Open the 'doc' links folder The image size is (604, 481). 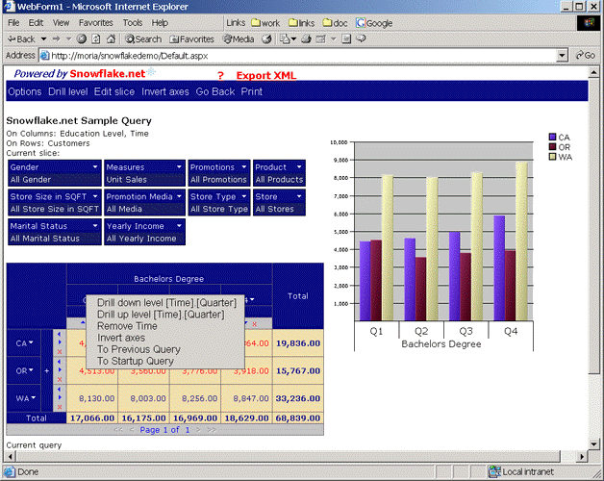[x=335, y=23]
